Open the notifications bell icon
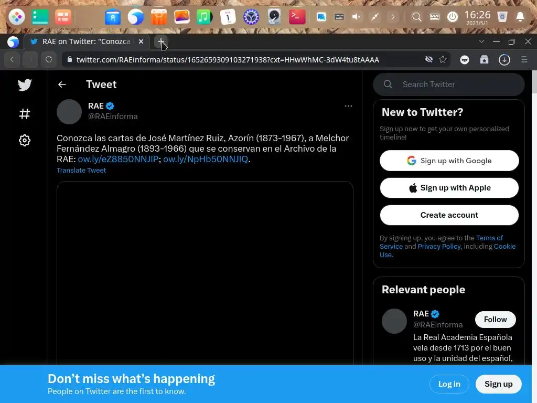The image size is (537, 403). (520, 16)
